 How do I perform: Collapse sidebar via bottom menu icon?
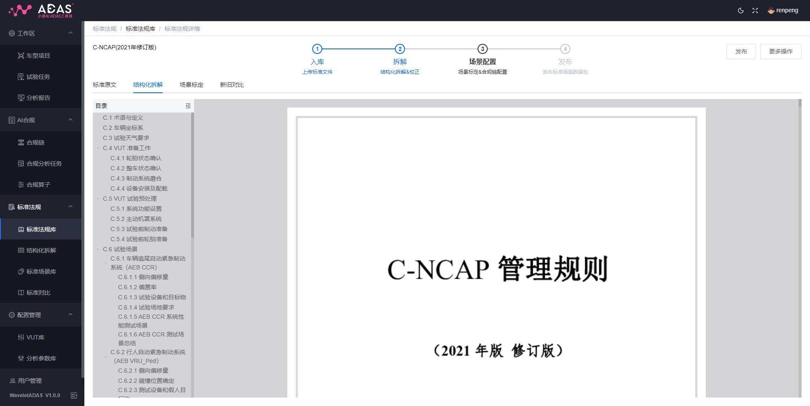(74, 395)
